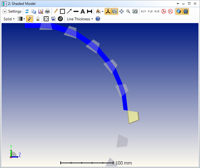200x168 pixels.
Task: Toggle the blue 3D cube button
Action: pyautogui.click(x=179, y=11)
